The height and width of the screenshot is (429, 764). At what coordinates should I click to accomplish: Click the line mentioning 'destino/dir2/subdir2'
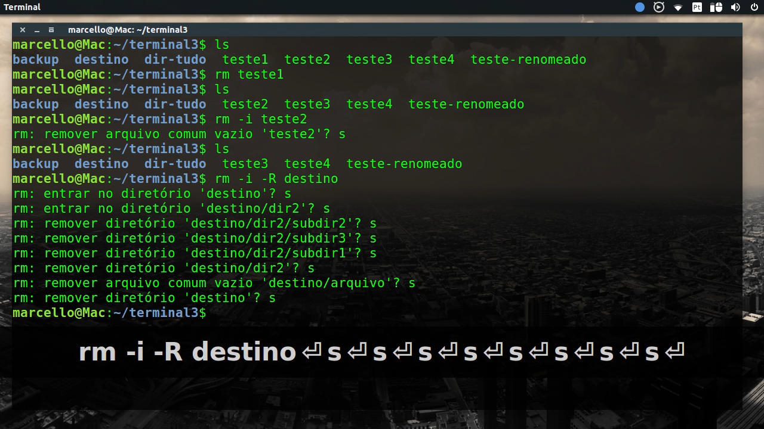(x=195, y=223)
